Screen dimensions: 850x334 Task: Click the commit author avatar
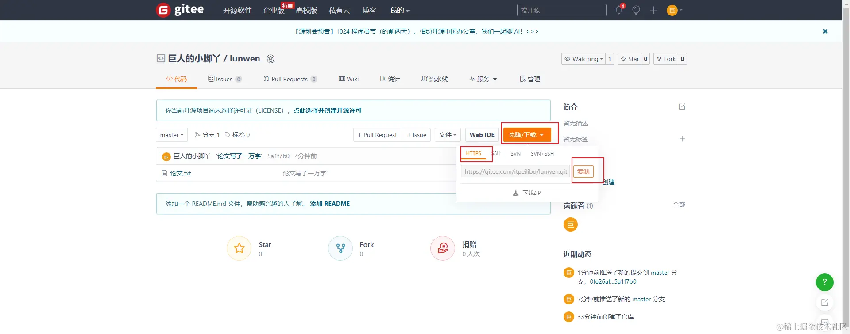(x=166, y=156)
